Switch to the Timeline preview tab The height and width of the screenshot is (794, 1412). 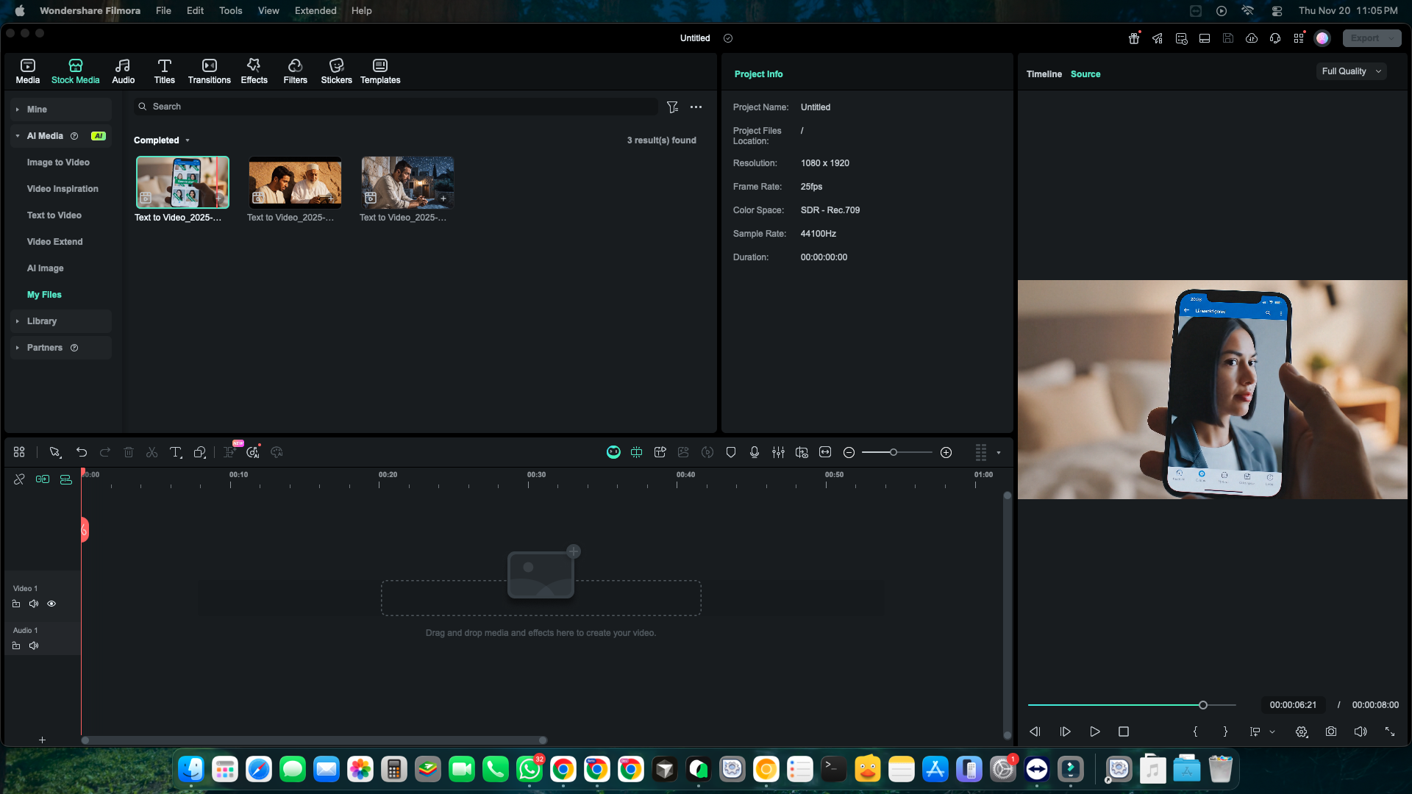point(1044,74)
